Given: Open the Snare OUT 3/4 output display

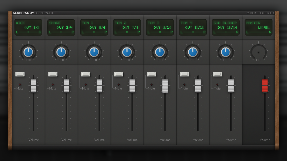Looking at the screenshot, I should point(61,27).
